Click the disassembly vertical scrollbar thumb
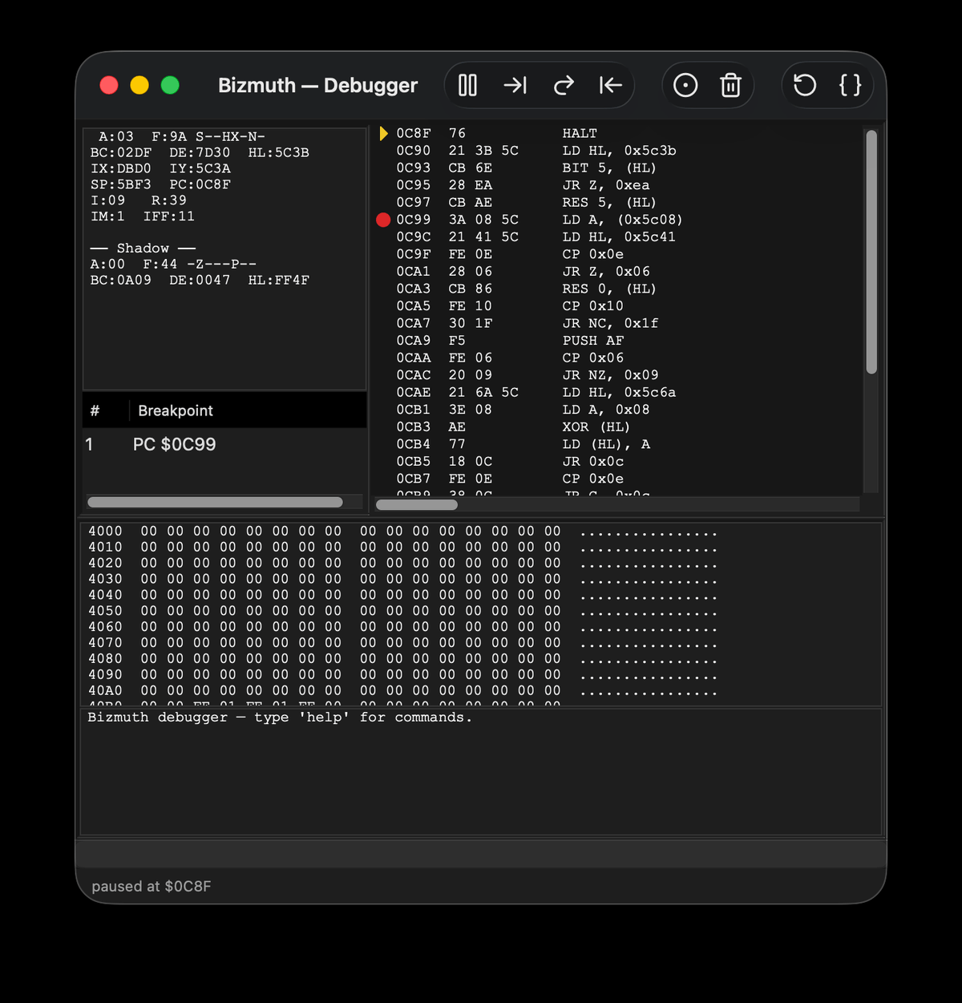This screenshot has height=1003, width=962. coord(871,252)
